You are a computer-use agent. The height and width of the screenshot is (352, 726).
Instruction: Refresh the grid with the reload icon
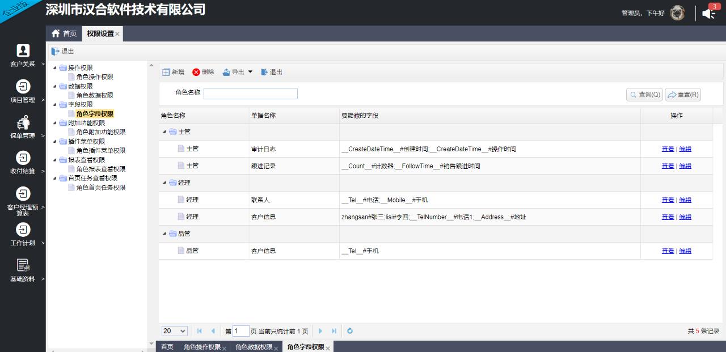click(350, 331)
